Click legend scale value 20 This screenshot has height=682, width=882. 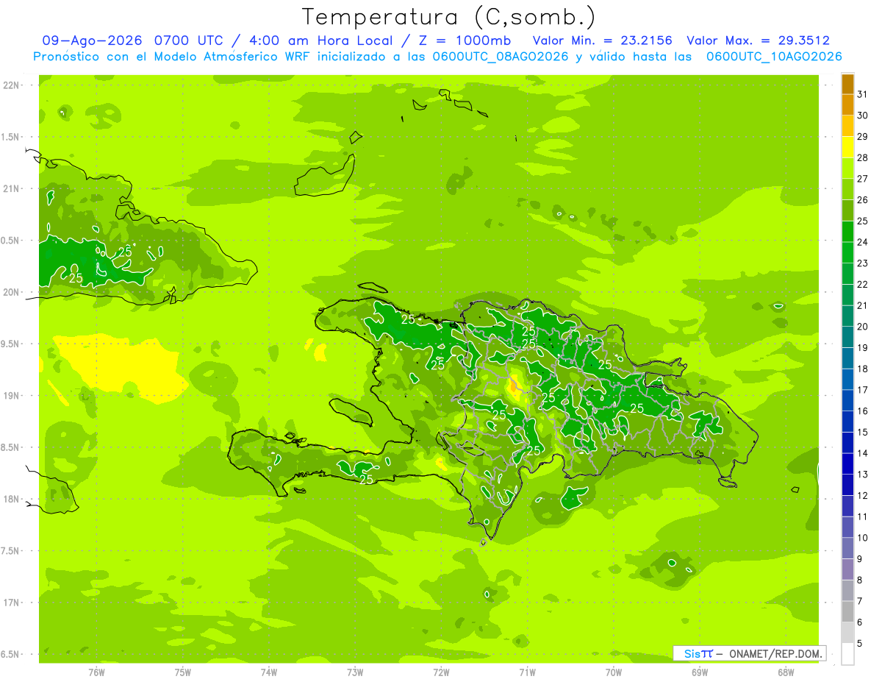pos(863,327)
